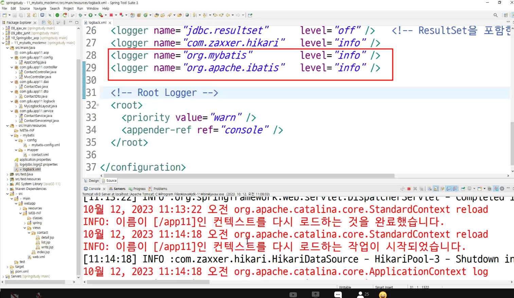The image size is (514, 298).
Task: Open dropdown beside Display Selected Console
Action: [474, 189]
